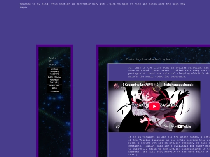Click the Watch on YouTube button
Image resolution: width=210 pixels, height=157 pixels.
(x=178, y=126)
